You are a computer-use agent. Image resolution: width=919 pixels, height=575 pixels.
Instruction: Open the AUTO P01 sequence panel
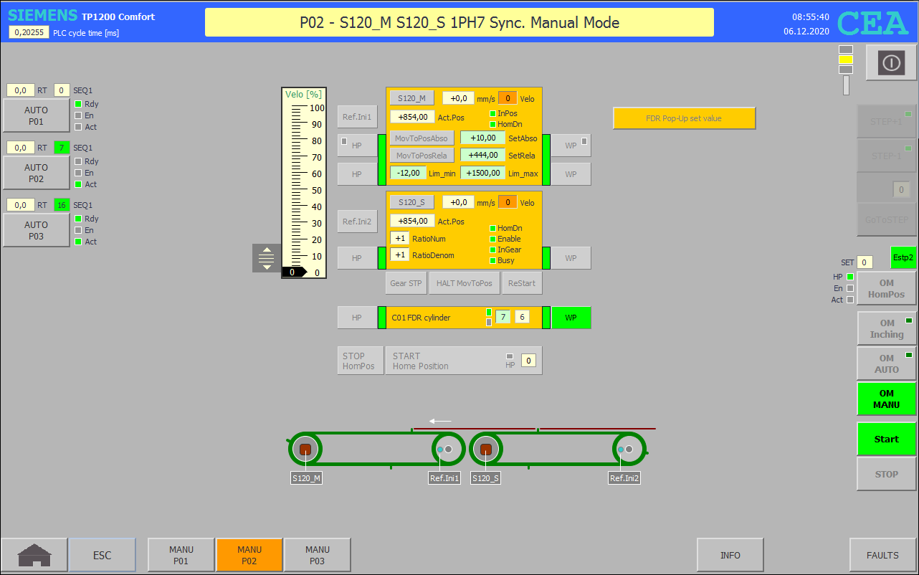coord(37,115)
